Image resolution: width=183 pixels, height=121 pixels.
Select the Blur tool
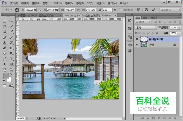5,53
